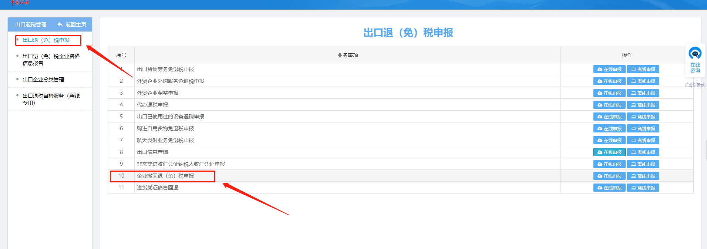Go to 出口企业分类管理 in sidebar
The width and height of the screenshot is (707, 249).
(43, 80)
